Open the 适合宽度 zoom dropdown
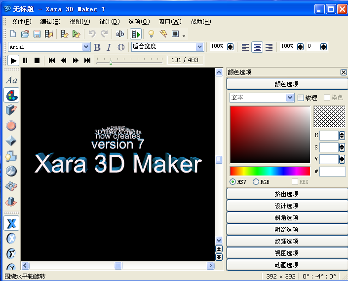 199,47
